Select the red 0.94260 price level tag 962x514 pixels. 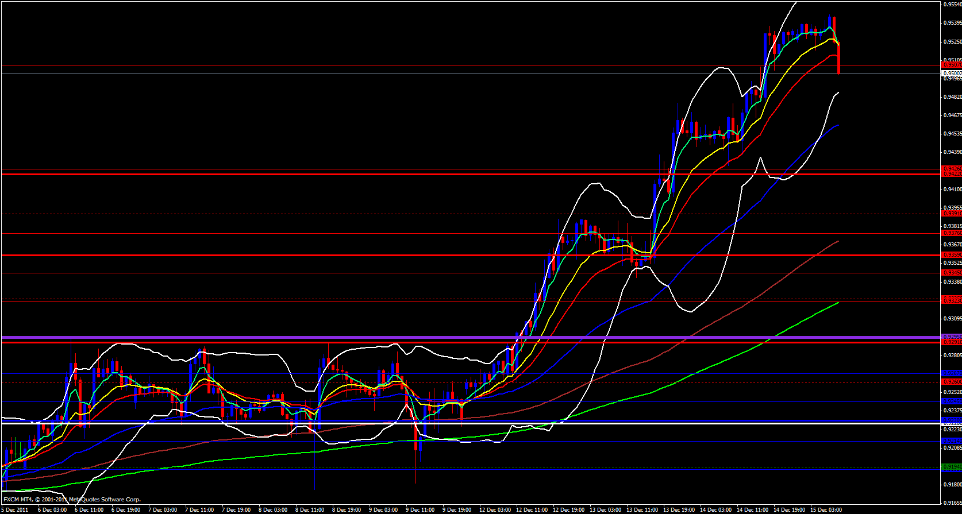(x=951, y=169)
